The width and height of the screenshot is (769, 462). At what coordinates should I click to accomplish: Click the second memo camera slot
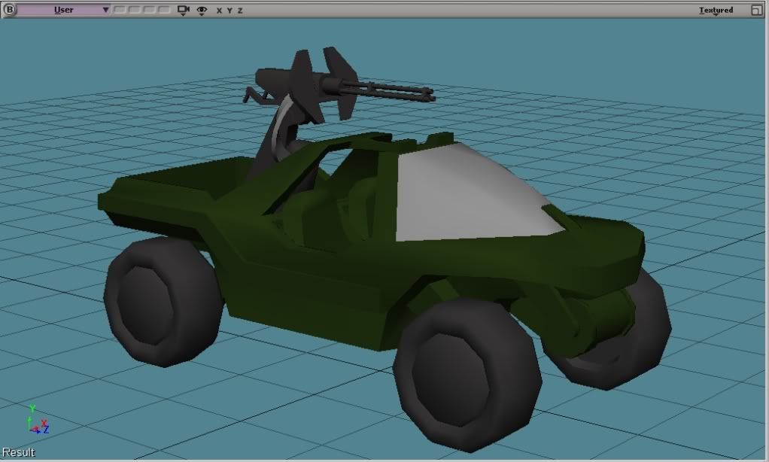tap(135, 9)
